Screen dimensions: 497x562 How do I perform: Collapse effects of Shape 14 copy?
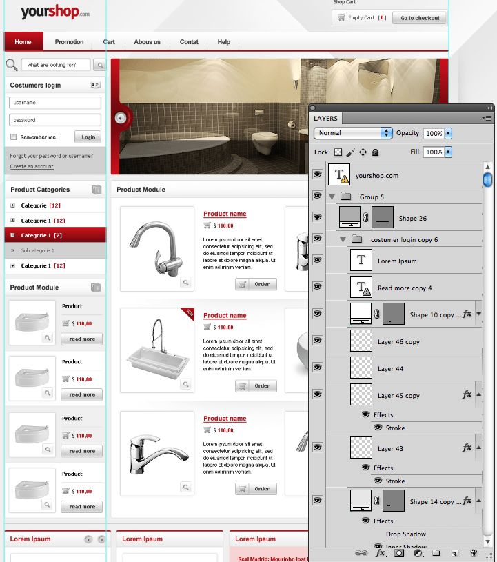tap(478, 501)
